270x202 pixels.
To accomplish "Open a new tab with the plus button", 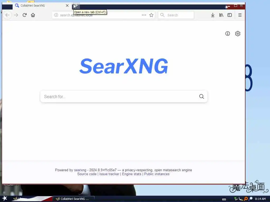I will (76, 6).
